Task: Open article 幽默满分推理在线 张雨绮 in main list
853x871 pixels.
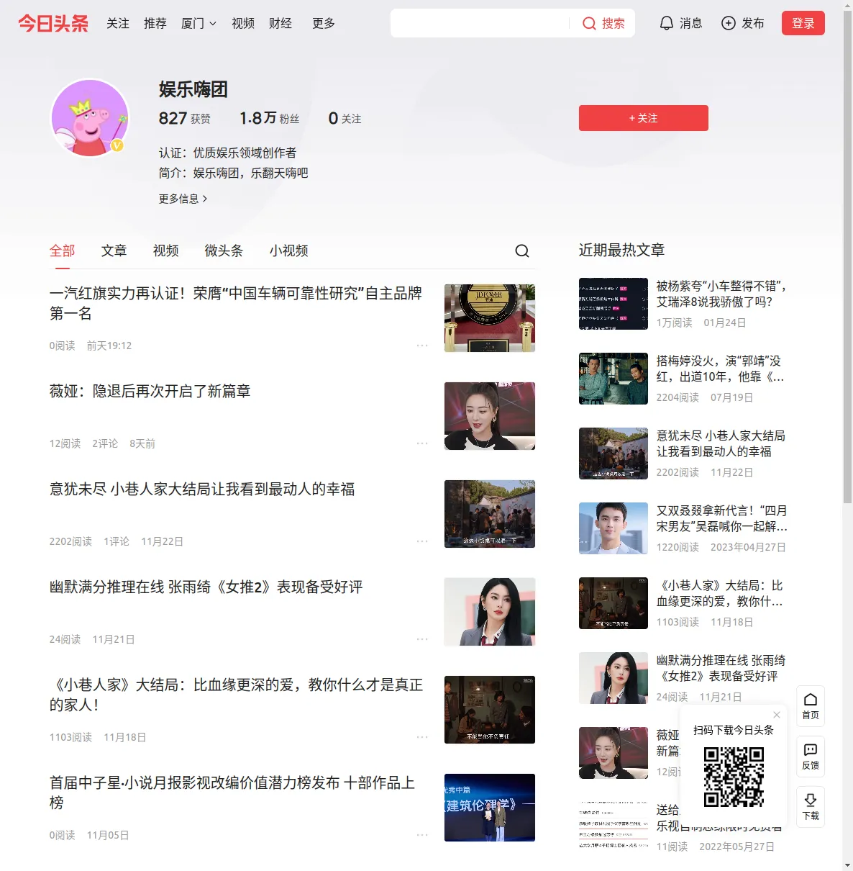Action: tap(206, 587)
